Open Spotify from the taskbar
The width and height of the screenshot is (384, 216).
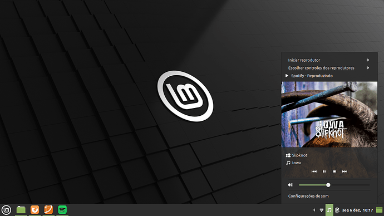tap(62, 210)
